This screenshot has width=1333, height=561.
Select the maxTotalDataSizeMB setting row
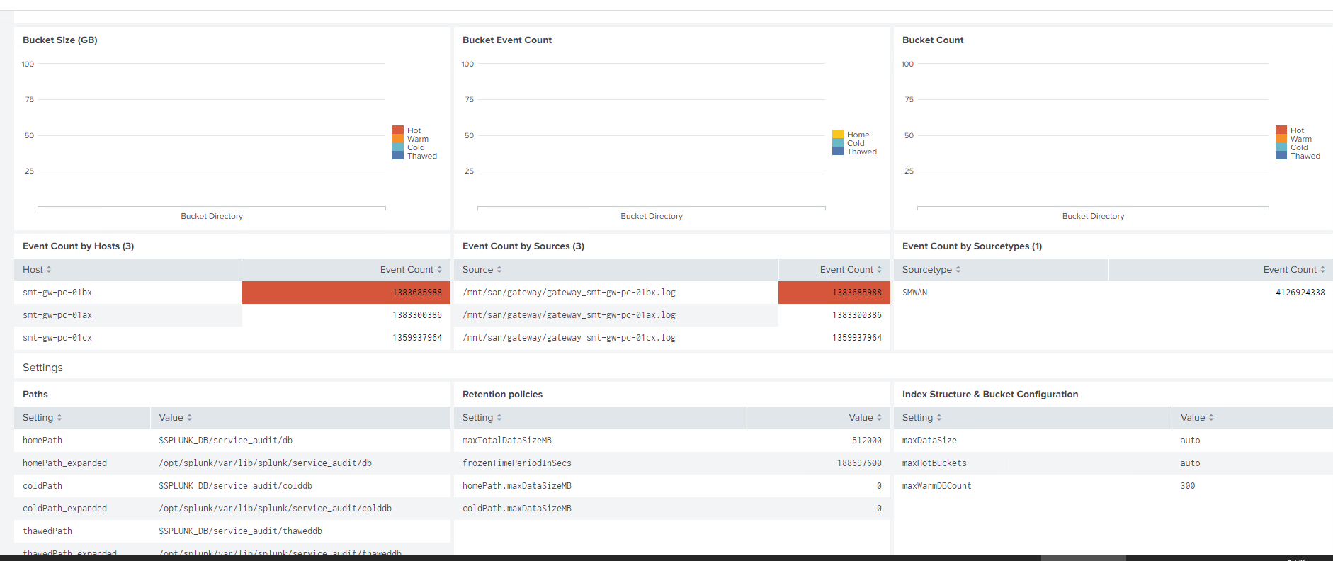pyautogui.click(x=507, y=441)
